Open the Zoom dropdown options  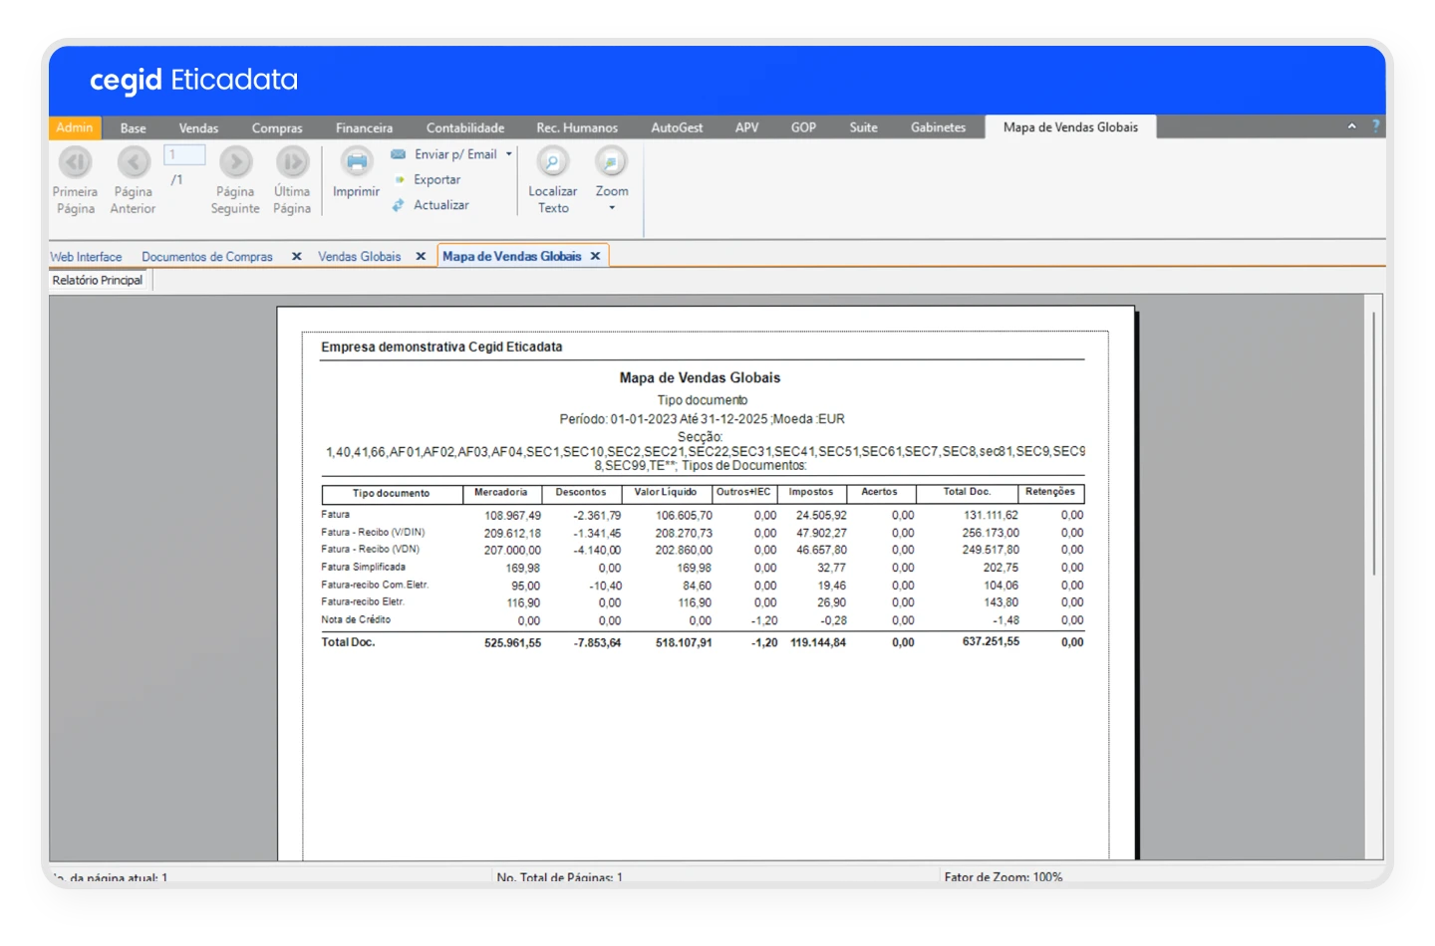pos(611,209)
